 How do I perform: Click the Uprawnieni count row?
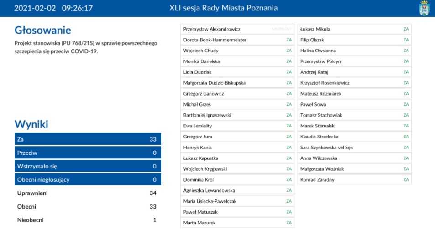88,193
